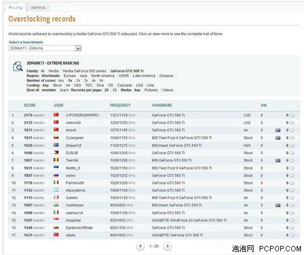Image resolution: width=304 pixels, height=255 pixels.
Task: Filter cooling by Stock
Action: [57, 85]
